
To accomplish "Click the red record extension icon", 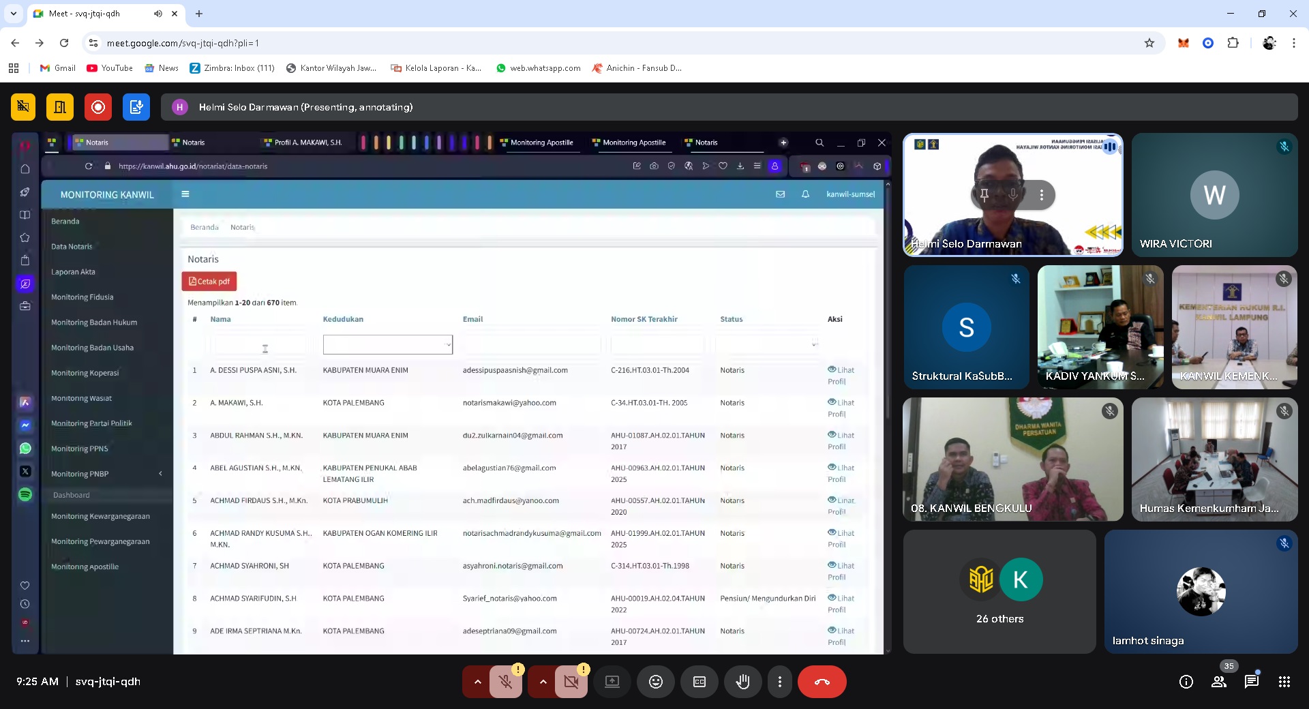I will point(98,107).
